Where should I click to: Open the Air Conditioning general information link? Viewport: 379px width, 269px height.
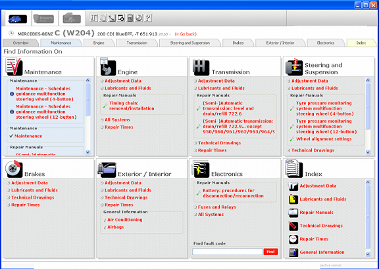point(125,220)
